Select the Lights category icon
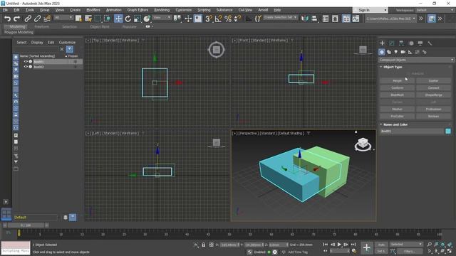 [x=396, y=52]
